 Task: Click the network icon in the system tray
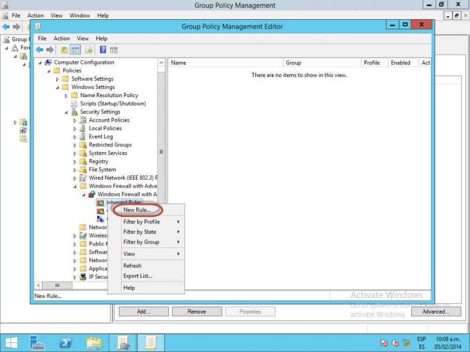406,343
